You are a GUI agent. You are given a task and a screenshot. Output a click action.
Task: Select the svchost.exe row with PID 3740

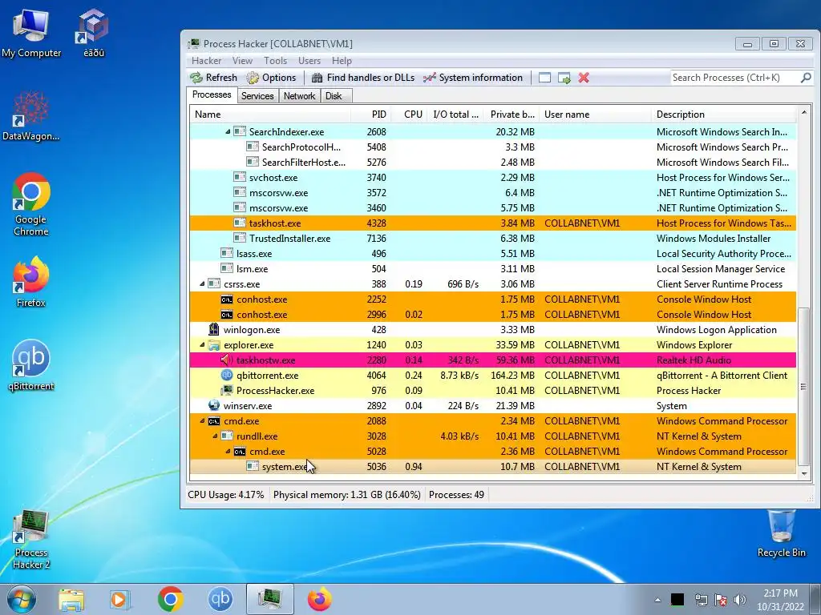pos(493,177)
